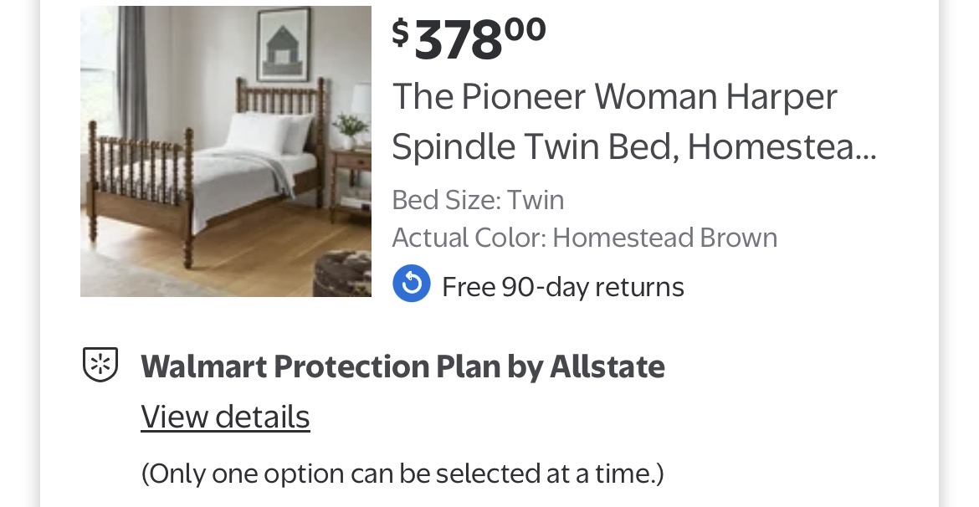979x507 pixels.
Task: Click the Actual Color: Homestead Brown label
Action: [584, 238]
